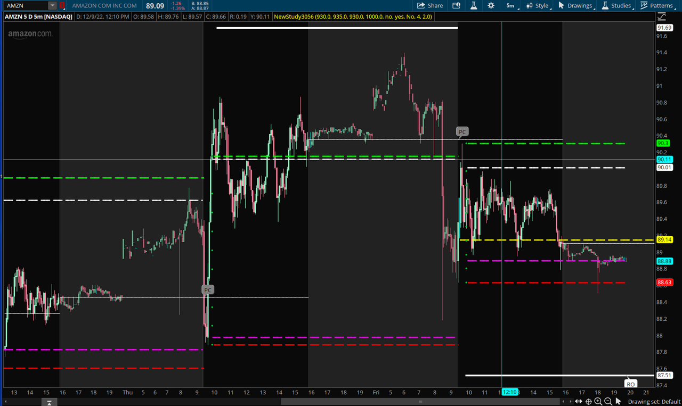
Task: Zoom out with the magnifier minus icon
Action: (607, 401)
